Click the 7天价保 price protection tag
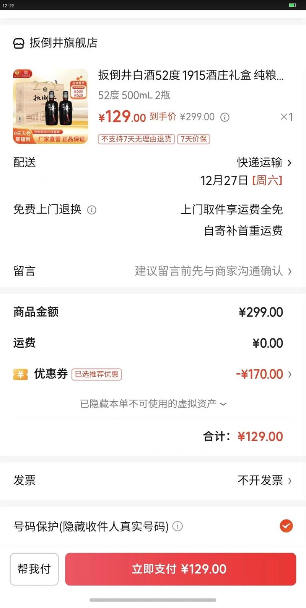Screen dimensions: 306x608 [194, 139]
